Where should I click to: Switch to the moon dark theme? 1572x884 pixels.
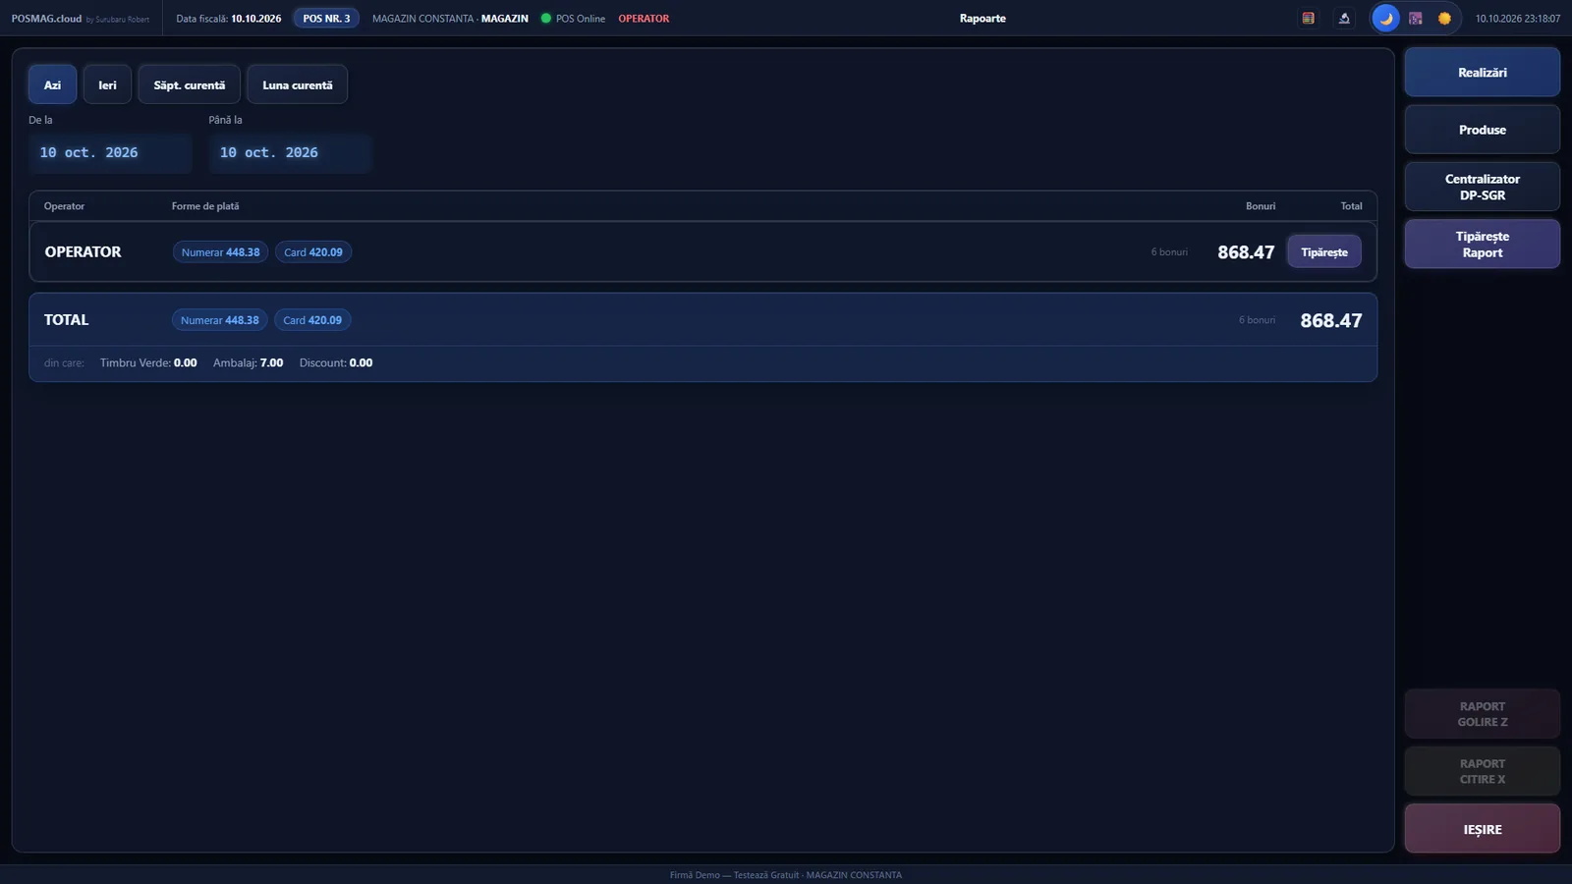1385,19
